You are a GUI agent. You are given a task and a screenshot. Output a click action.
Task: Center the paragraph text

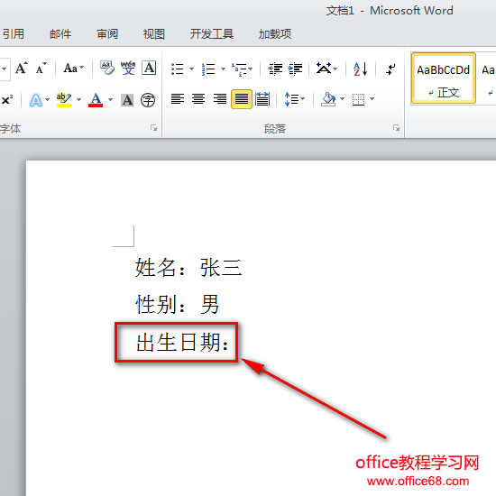point(198,99)
